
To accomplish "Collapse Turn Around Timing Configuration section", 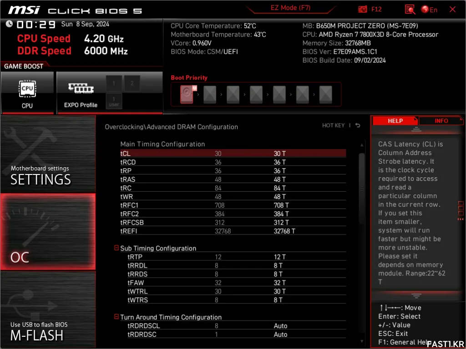I will click(x=116, y=317).
